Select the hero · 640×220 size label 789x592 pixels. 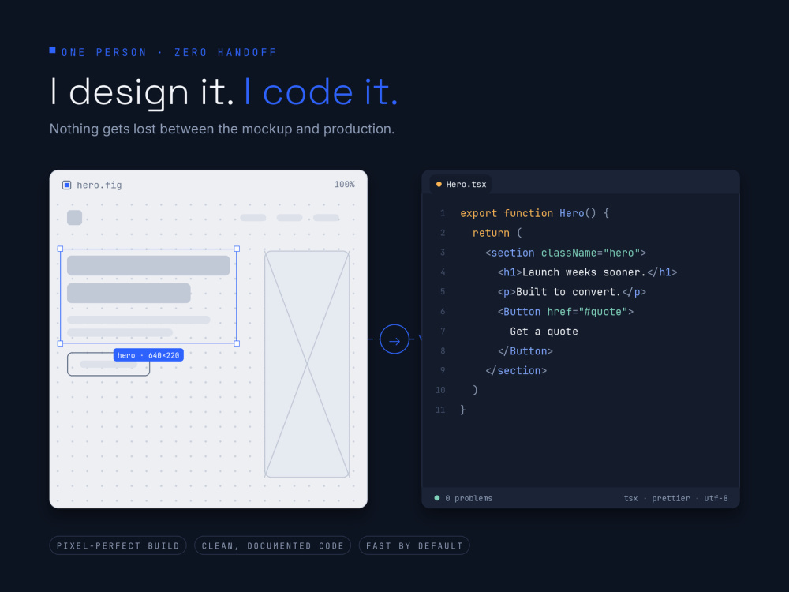[x=148, y=355]
